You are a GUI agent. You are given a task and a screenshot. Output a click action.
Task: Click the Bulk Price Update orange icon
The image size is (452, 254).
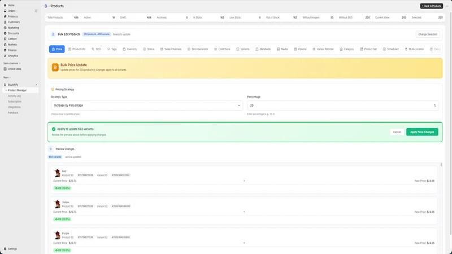click(x=55, y=67)
